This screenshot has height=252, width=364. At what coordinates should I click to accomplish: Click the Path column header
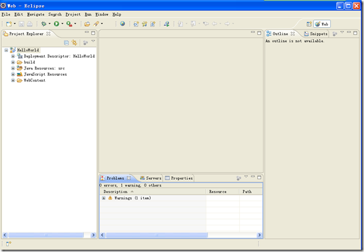tap(251, 192)
